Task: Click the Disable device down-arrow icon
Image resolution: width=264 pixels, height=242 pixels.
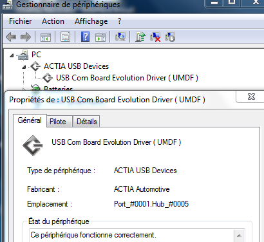Action: (x=170, y=37)
